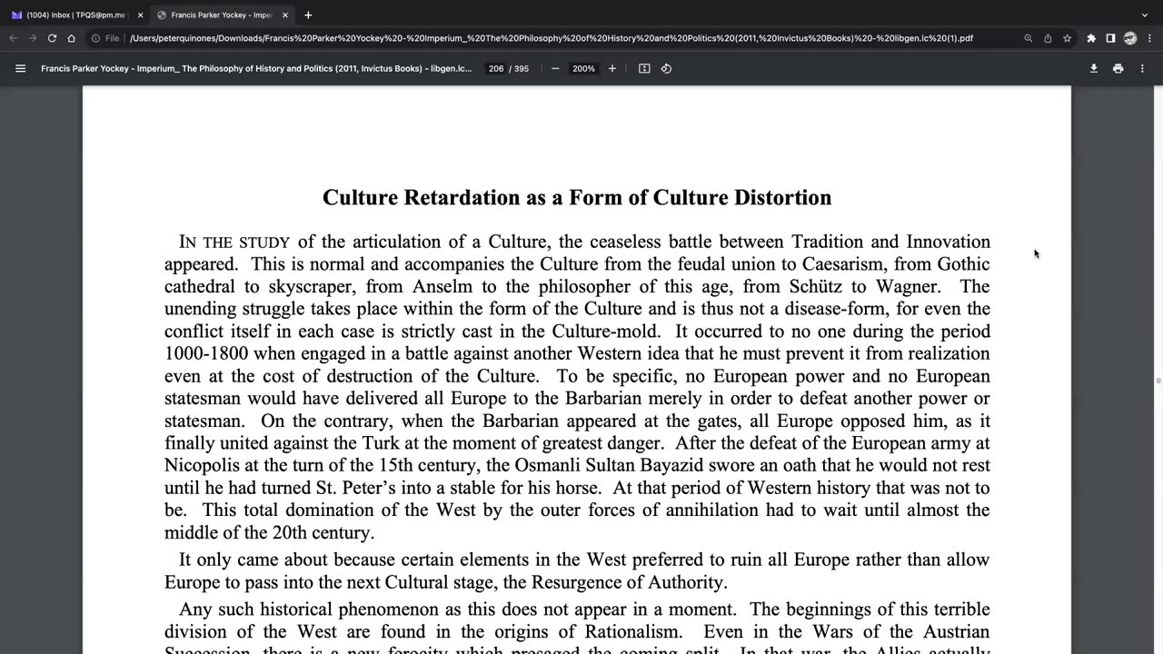Toggle the PDF sidebar hamburger menu

coord(20,68)
